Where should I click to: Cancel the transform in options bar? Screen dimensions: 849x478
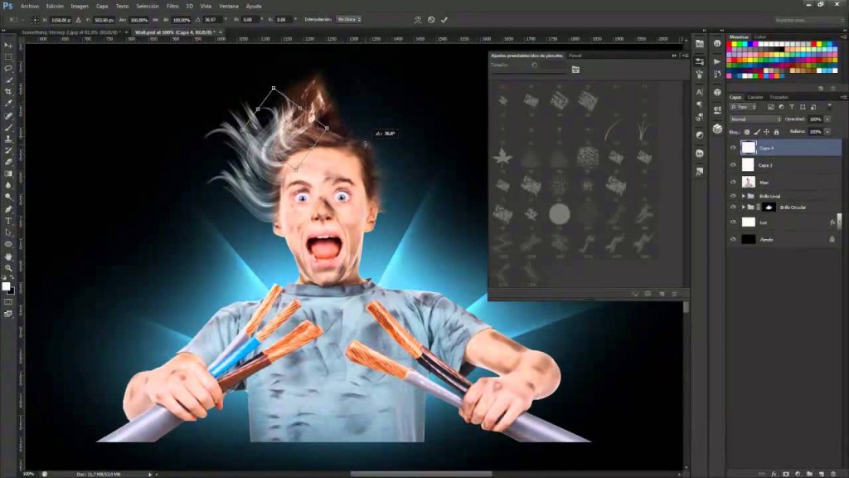tap(431, 20)
